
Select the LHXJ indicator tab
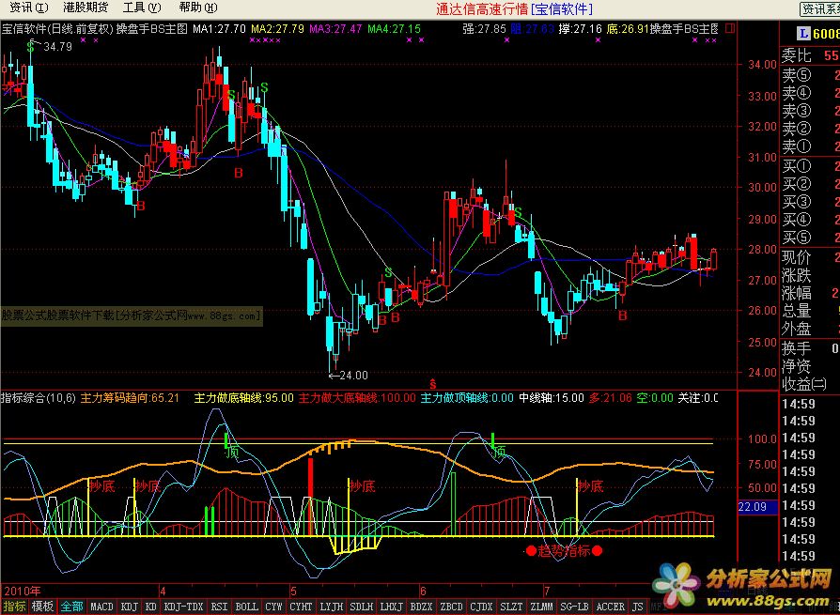[391, 607]
